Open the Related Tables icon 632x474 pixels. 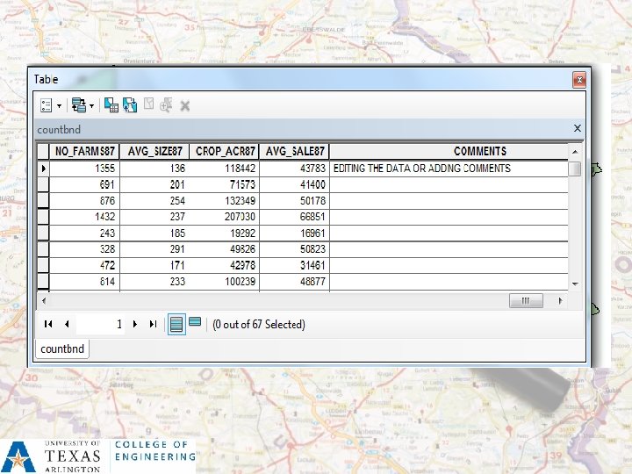79,105
